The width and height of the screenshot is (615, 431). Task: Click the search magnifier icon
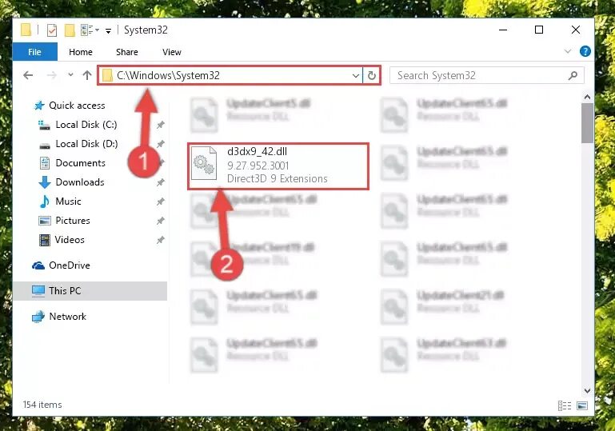click(x=573, y=75)
